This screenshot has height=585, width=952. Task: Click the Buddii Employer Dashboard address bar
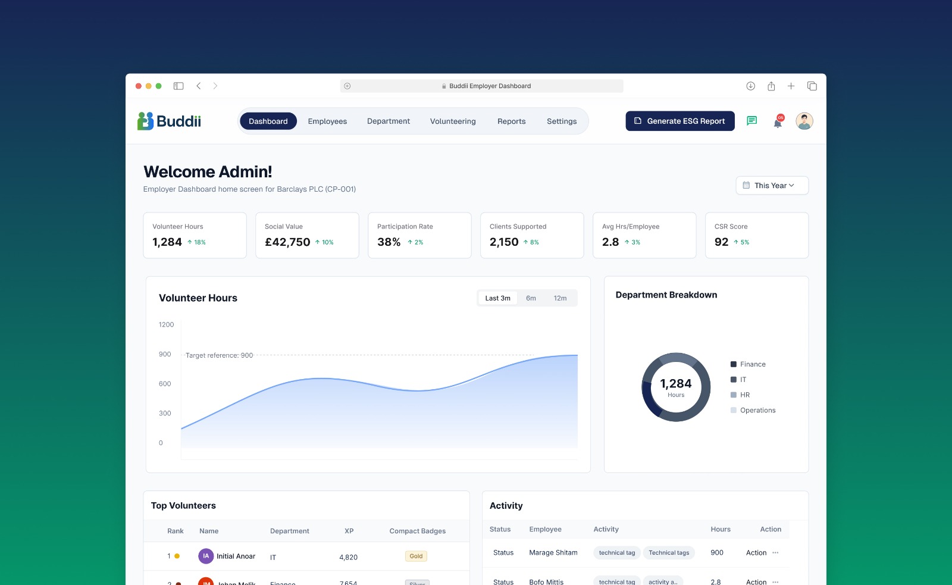(x=482, y=86)
